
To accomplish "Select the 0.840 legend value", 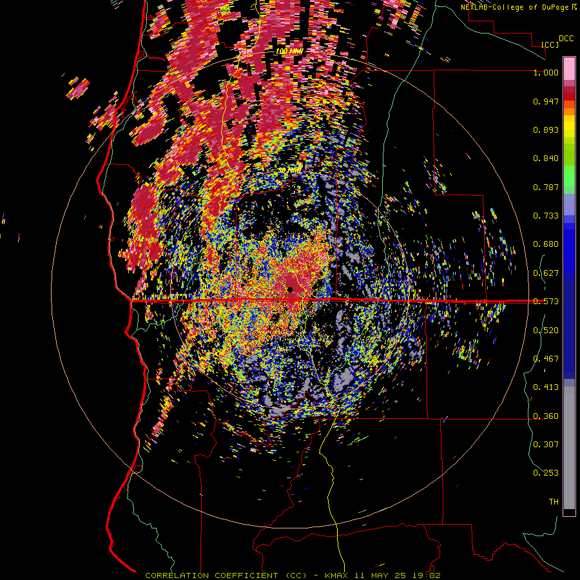I will pyautogui.click(x=546, y=159).
